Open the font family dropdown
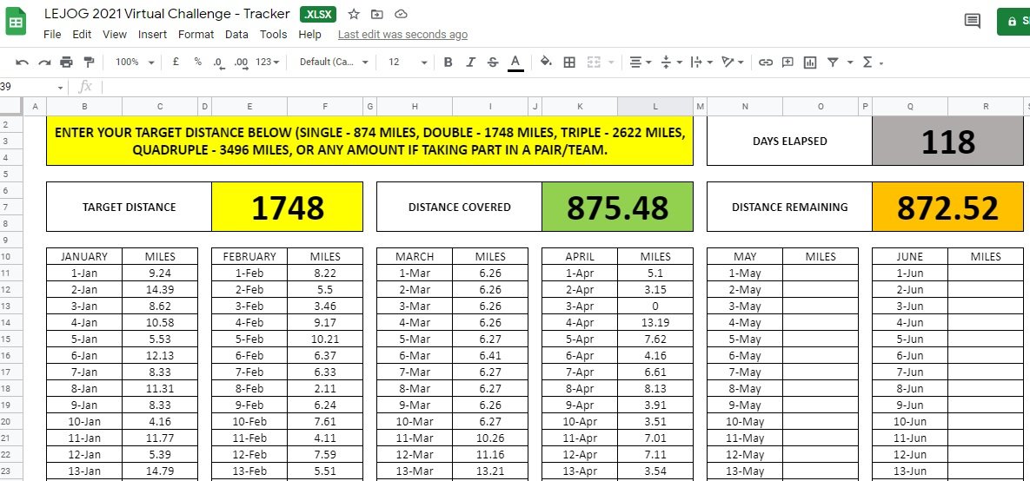The height and width of the screenshot is (481, 1030). click(334, 62)
